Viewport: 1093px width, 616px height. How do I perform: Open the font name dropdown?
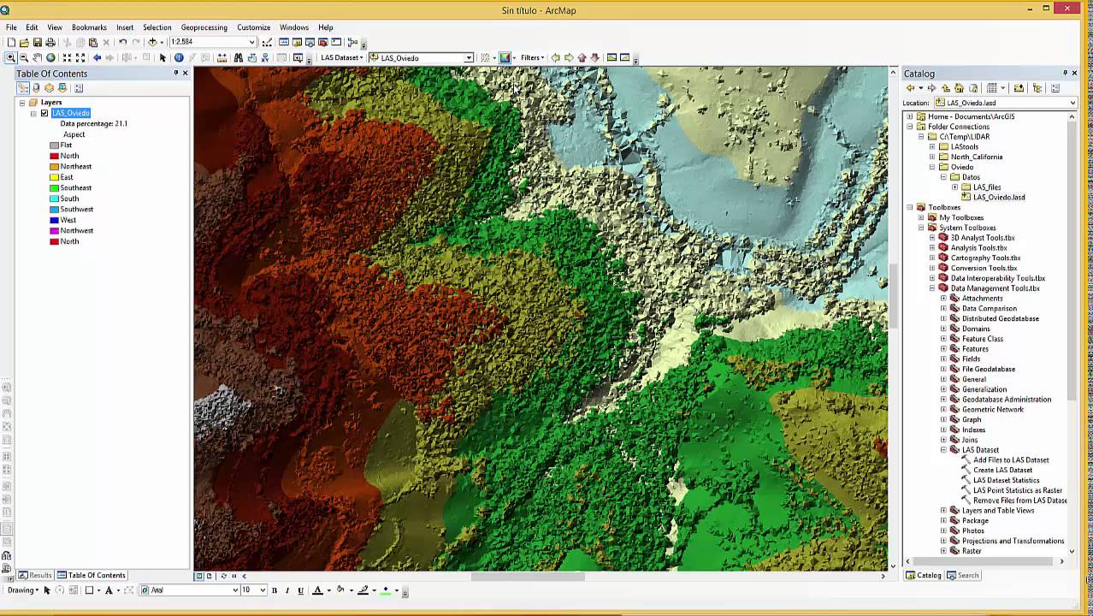(235, 590)
